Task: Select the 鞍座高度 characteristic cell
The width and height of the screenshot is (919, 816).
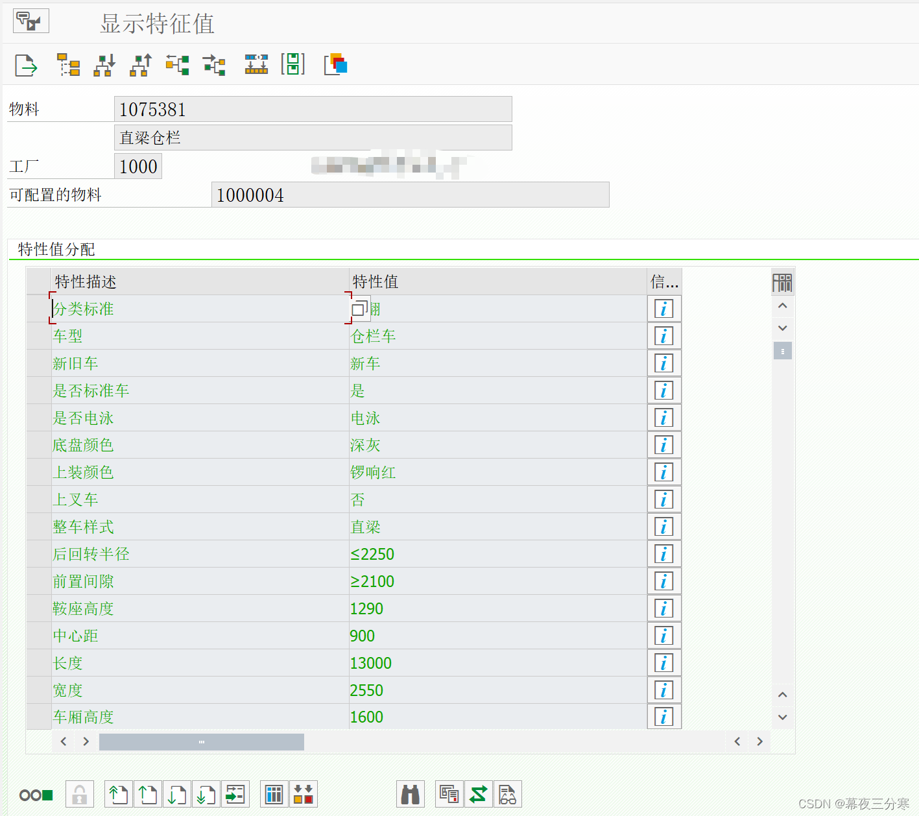Action: tap(200, 608)
